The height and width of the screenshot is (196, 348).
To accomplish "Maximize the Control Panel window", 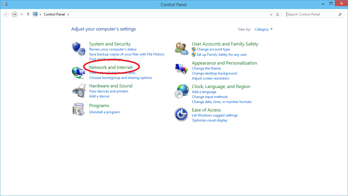I will [x=331, y=4].
